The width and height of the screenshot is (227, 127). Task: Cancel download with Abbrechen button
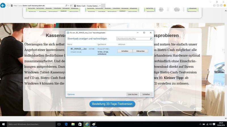pos(140,51)
